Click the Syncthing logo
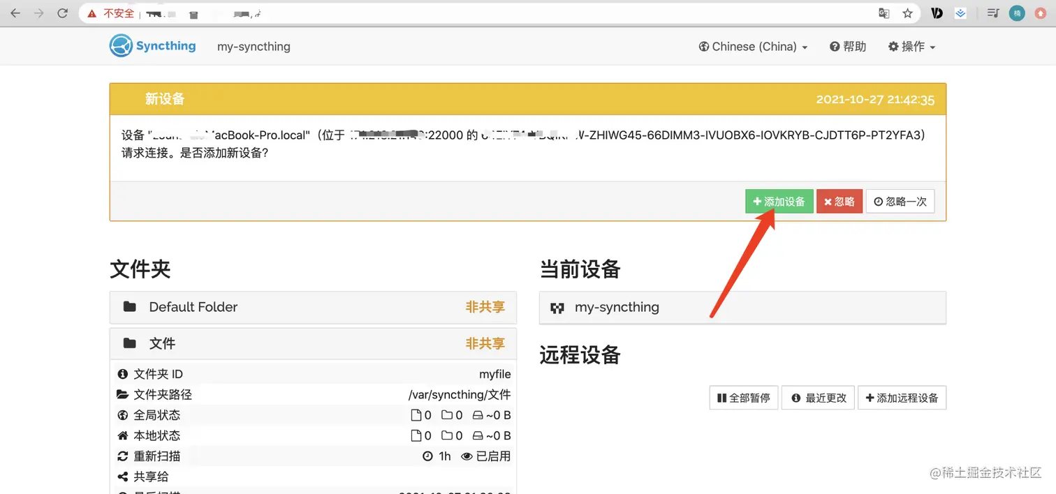Viewport: 1056px width, 494px height. [x=153, y=46]
